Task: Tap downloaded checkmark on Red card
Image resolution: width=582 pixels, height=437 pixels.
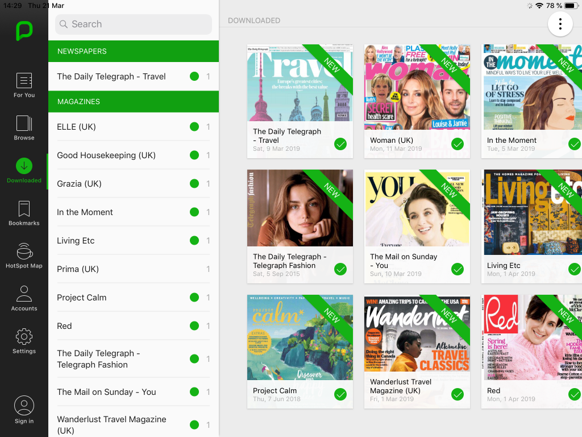Action: tap(575, 394)
